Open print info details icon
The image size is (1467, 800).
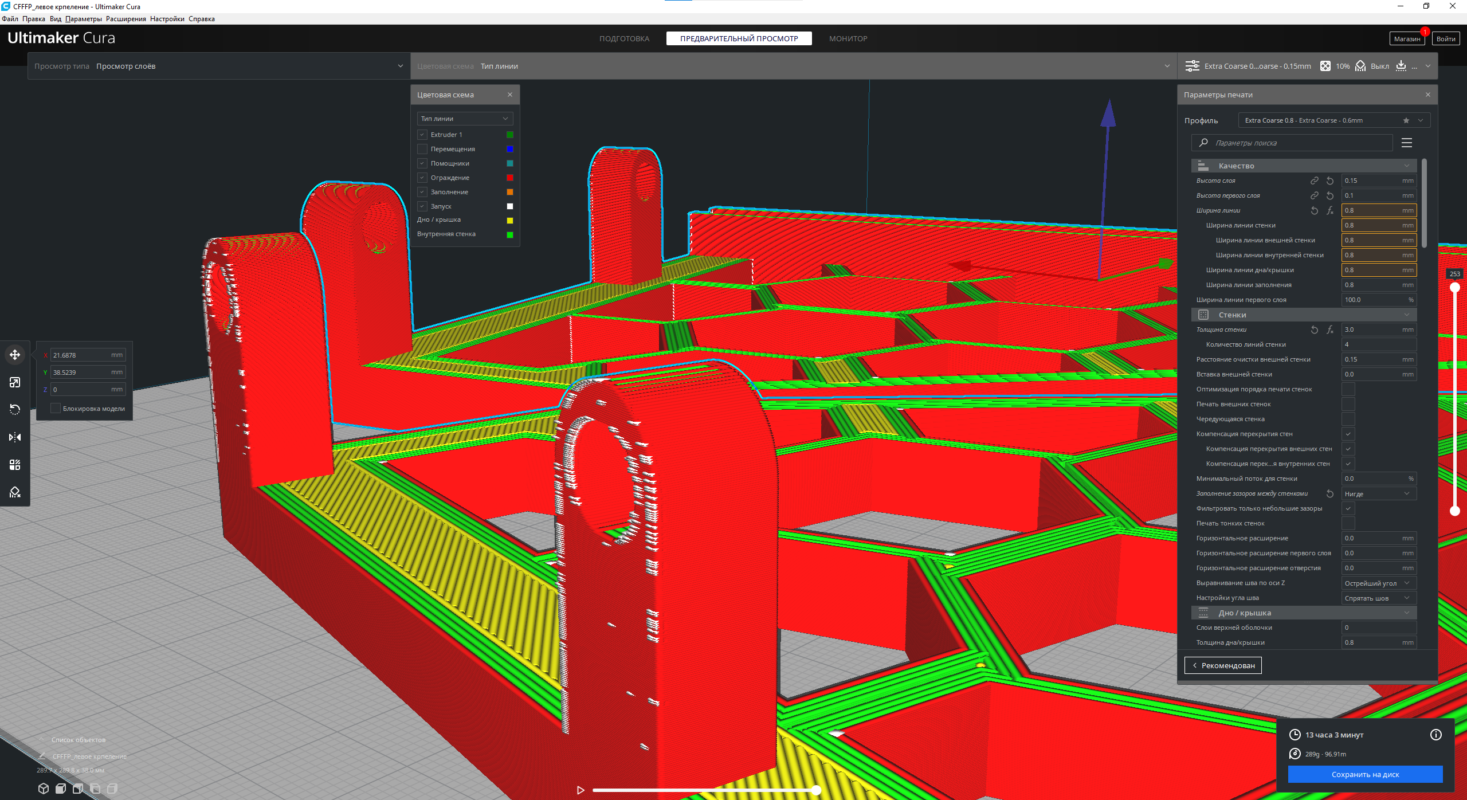click(x=1435, y=735)
